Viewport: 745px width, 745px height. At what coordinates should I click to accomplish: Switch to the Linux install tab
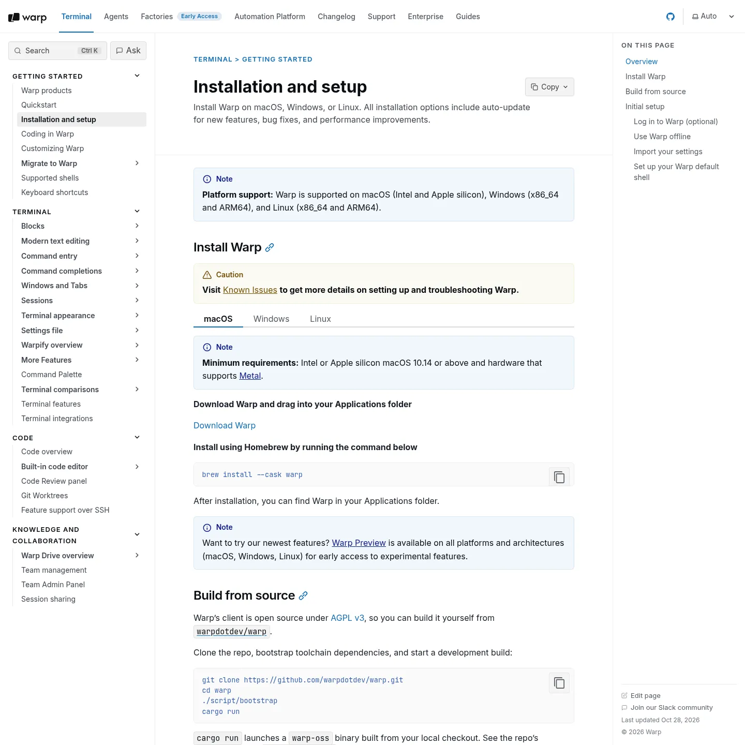[x=320, y=319]
